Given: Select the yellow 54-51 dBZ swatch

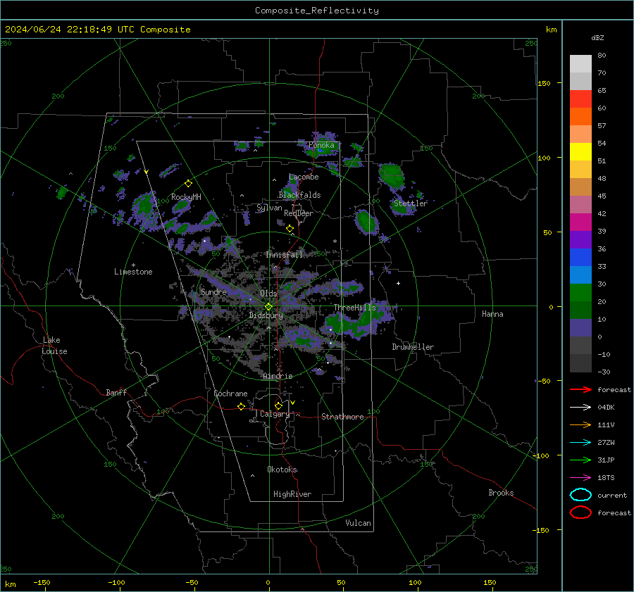Looking at the screenshot, I should (580, 152).
